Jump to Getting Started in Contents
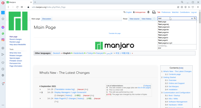This screenshot has height=108, width=201. pyautogui.click(x=169, y=77)
